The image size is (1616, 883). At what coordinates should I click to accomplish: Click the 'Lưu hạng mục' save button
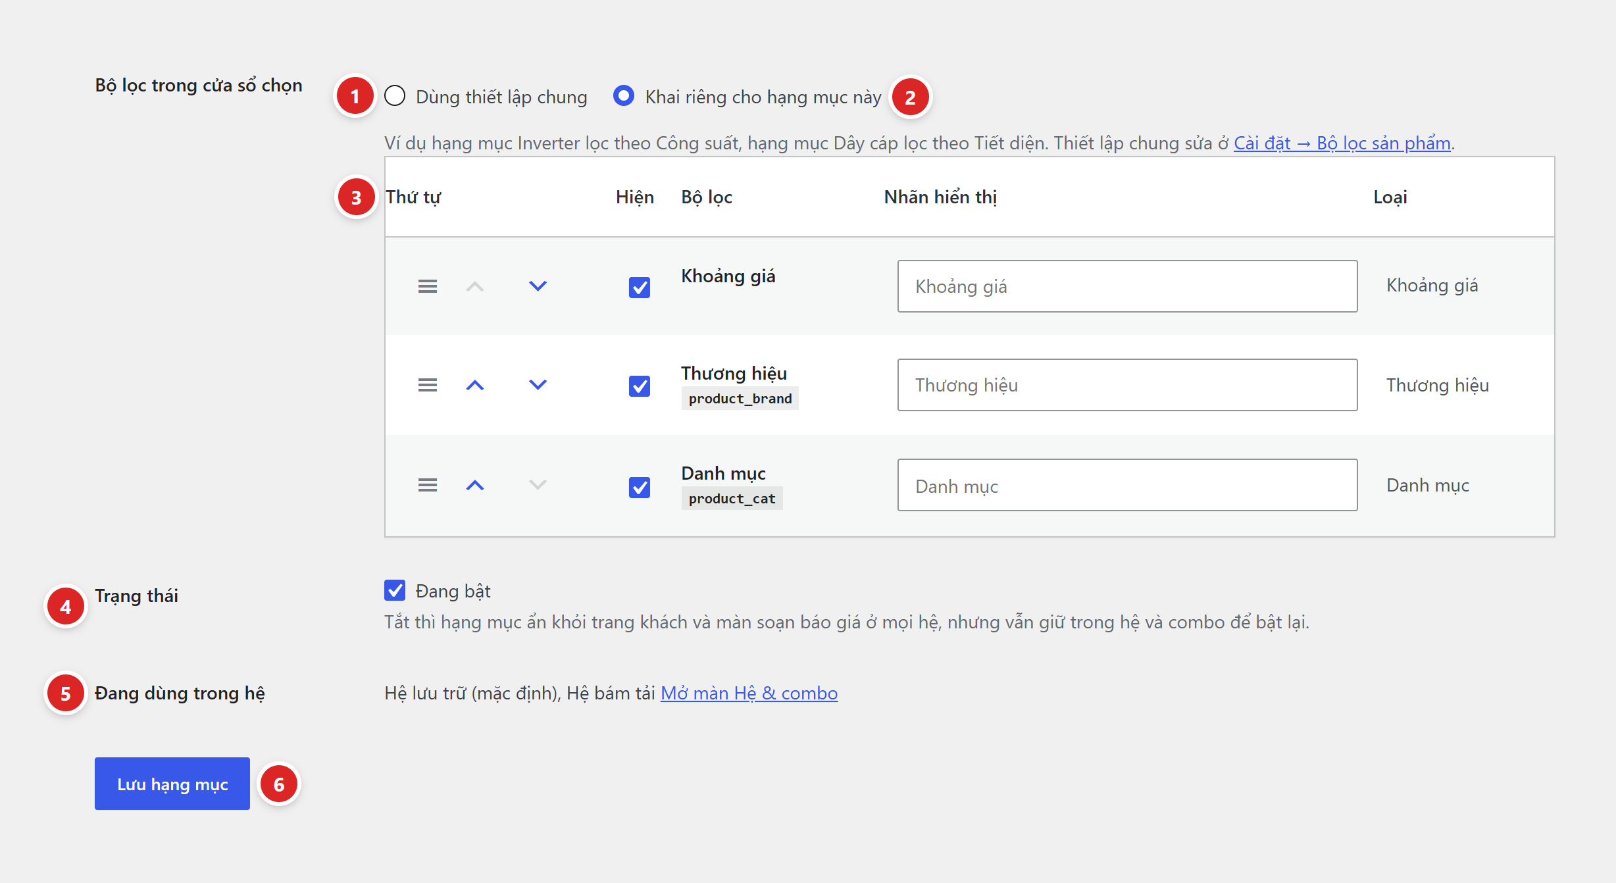coord(172,784)
